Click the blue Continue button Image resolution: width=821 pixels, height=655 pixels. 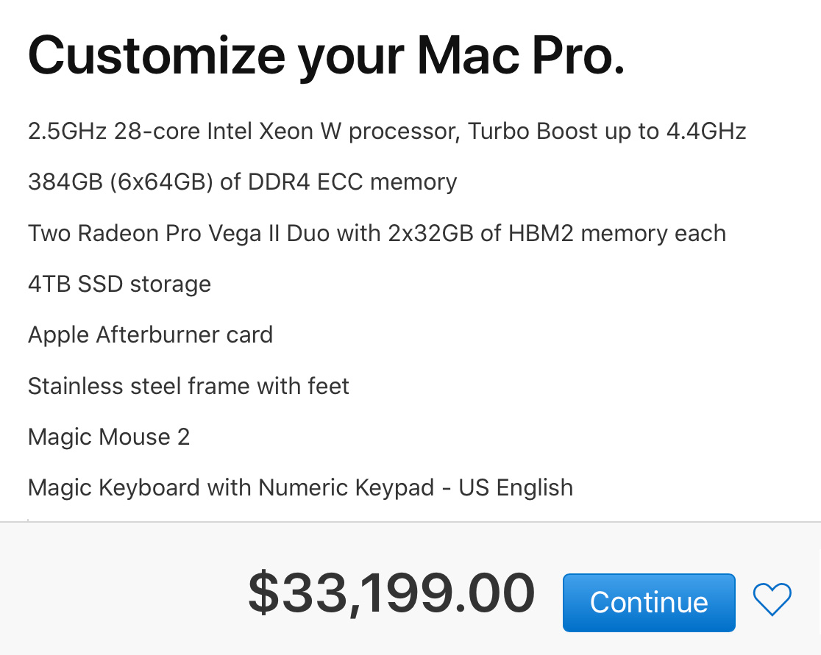click(x=649, y=602)
